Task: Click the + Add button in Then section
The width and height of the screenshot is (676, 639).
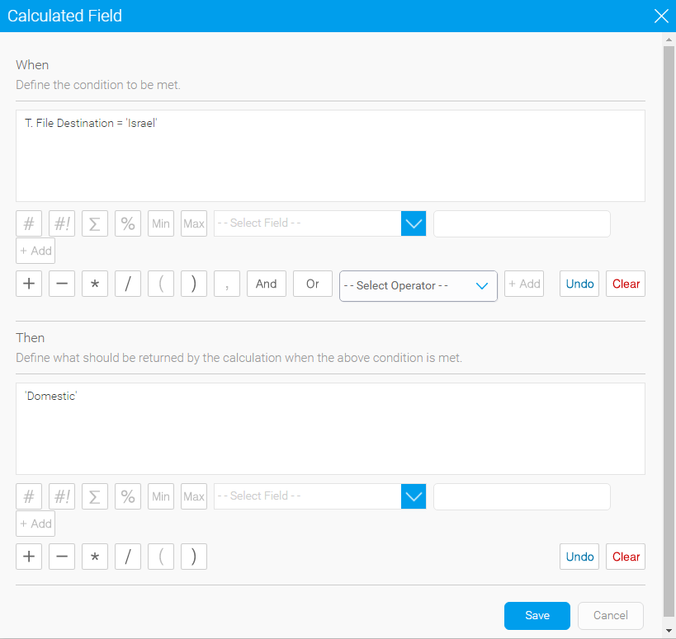Action: pyautogui.click(x=35, y=524)
